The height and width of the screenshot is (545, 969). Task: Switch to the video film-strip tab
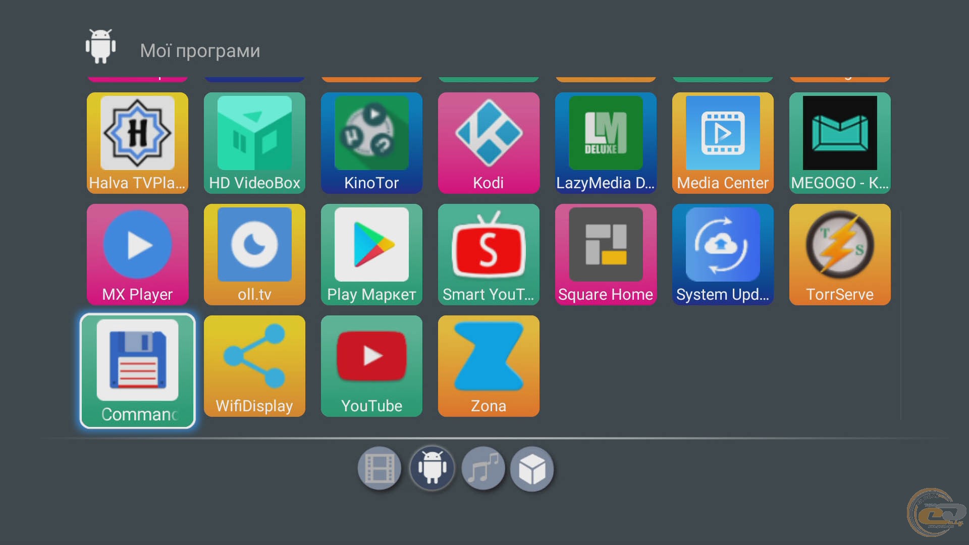[380, 469]
